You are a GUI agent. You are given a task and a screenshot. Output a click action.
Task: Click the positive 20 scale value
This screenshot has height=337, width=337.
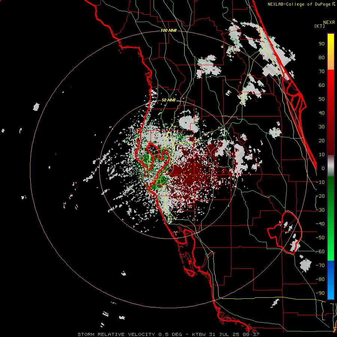coord(322,140)
